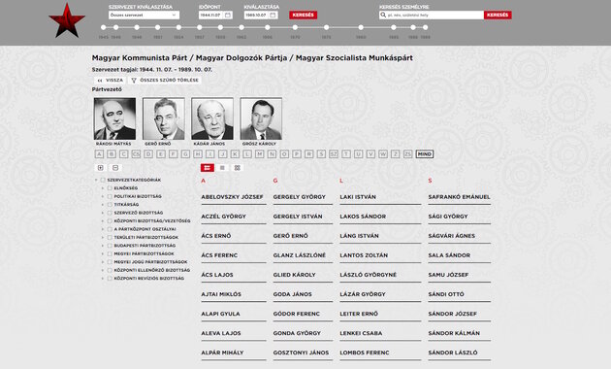Screen dimensions: 611x369
Task: Select the 1970 point on timeline
Action: pos(295,27)
